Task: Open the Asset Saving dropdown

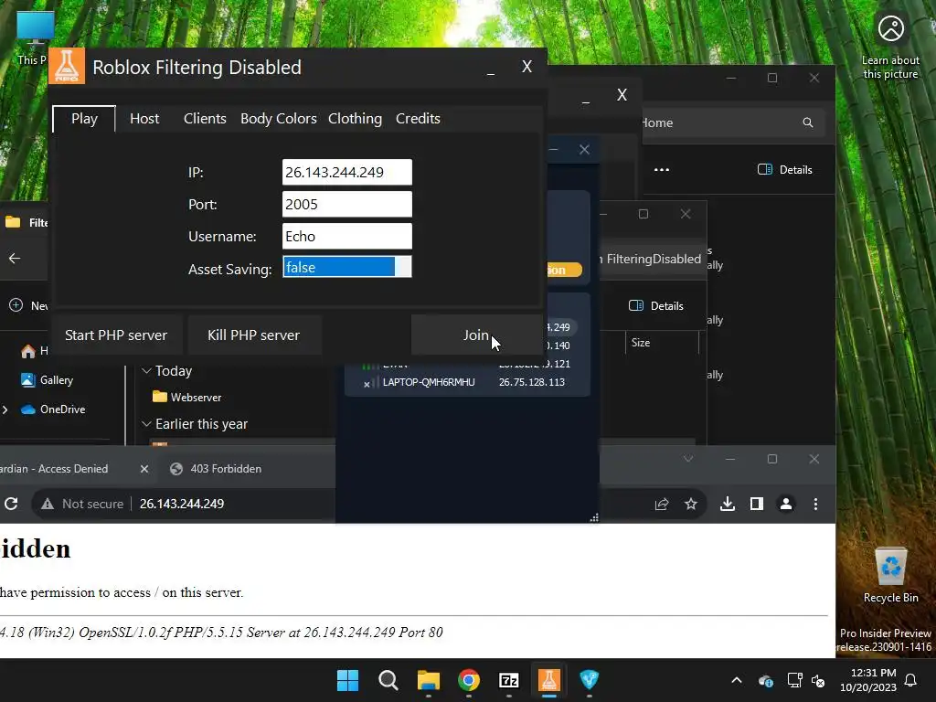Action: 346,267
